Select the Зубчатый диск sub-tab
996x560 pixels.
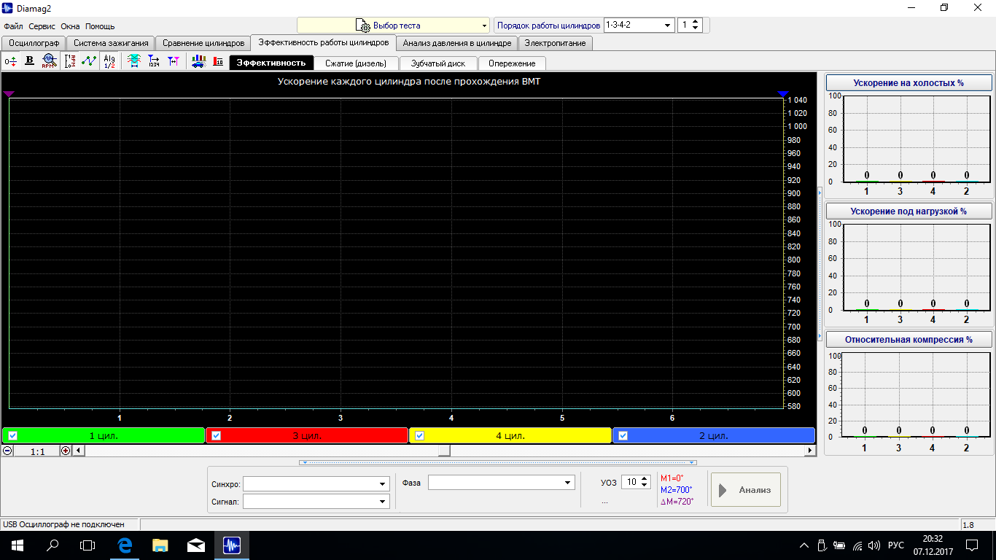tap(438, 63)
